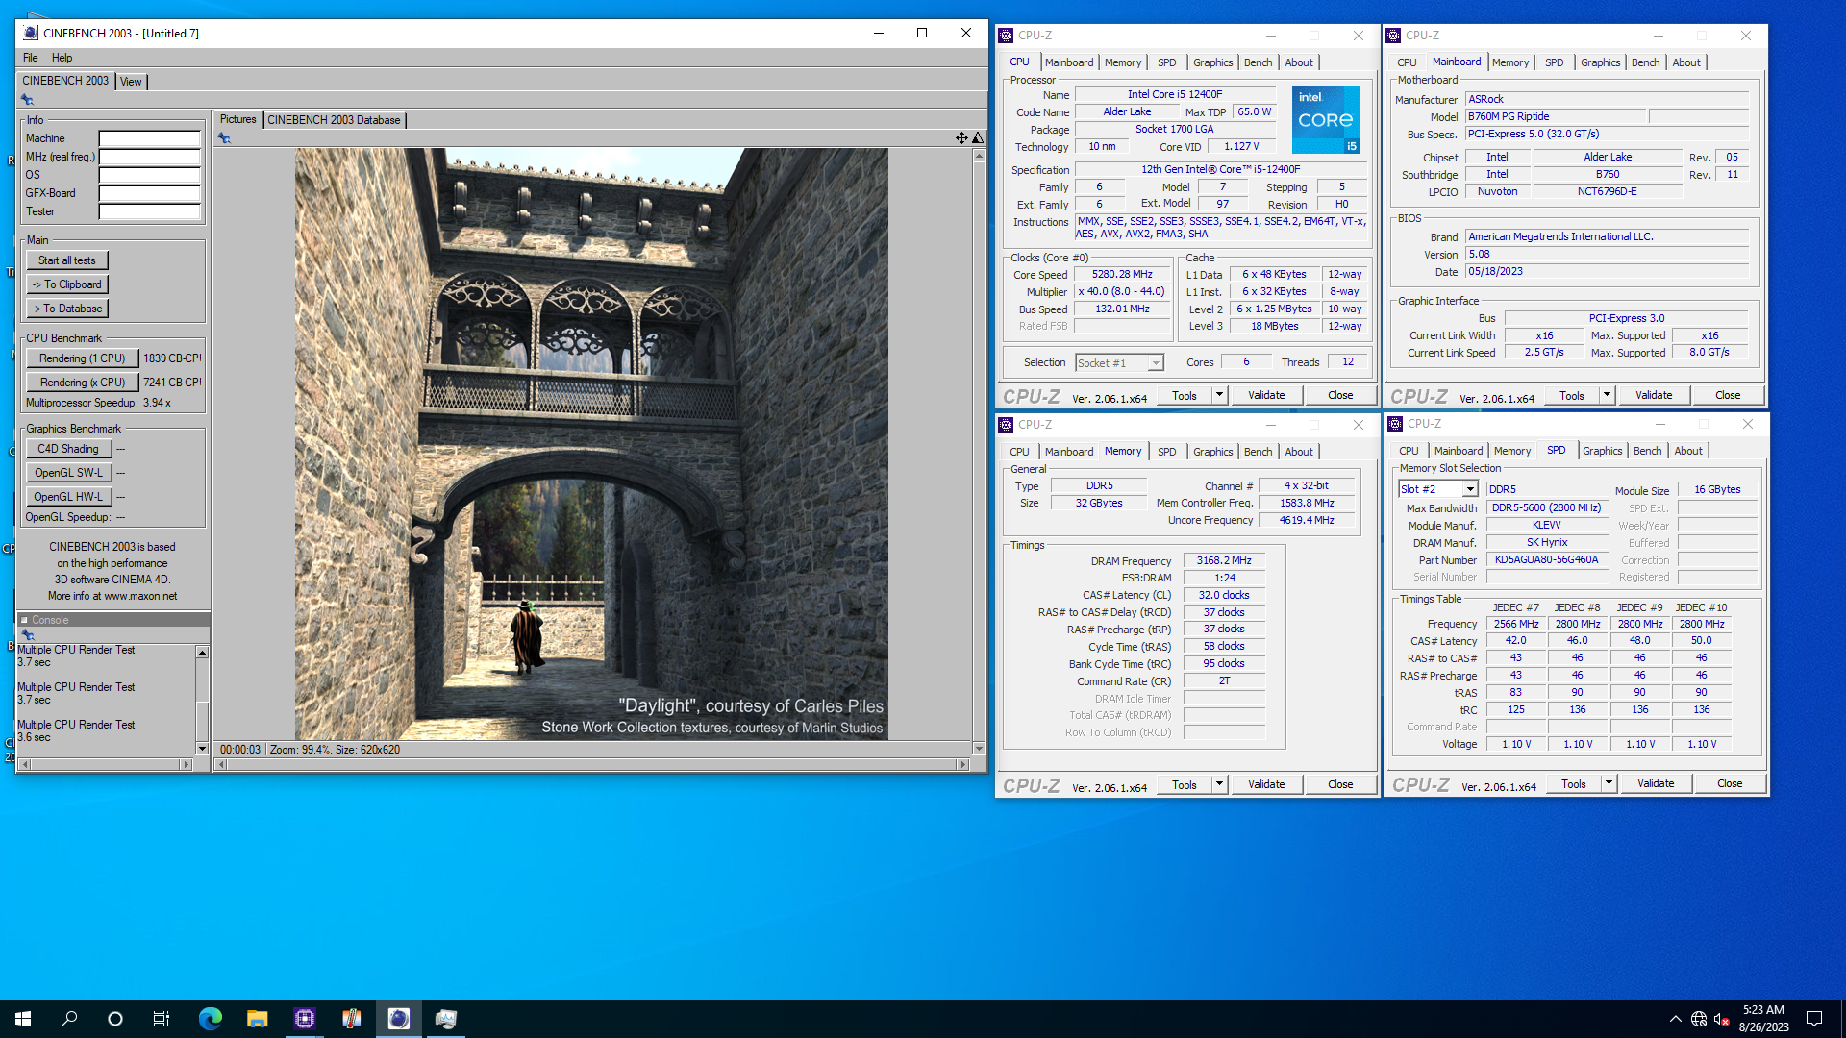Click the picture viewer vertical scrollbar up arrow
The width and height of the screenshot is (1846, 1038).
coord(979,155)
